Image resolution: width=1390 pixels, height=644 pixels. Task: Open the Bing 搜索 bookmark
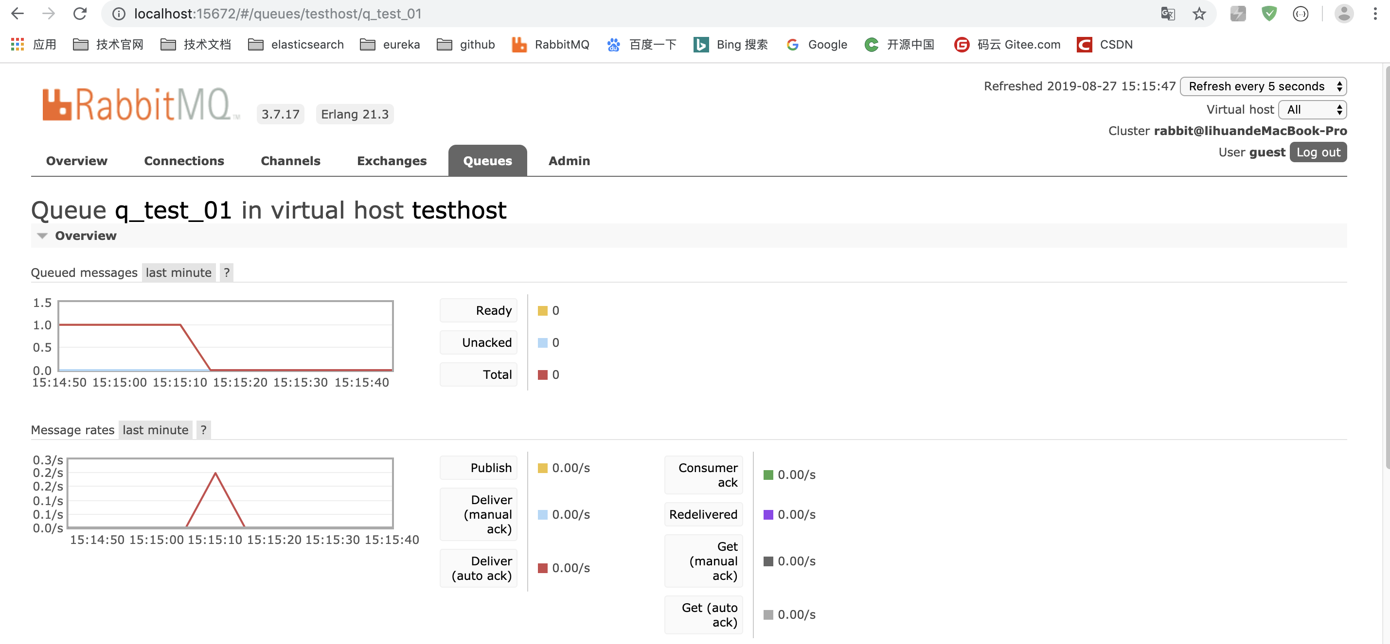click(x=730, y=44)
